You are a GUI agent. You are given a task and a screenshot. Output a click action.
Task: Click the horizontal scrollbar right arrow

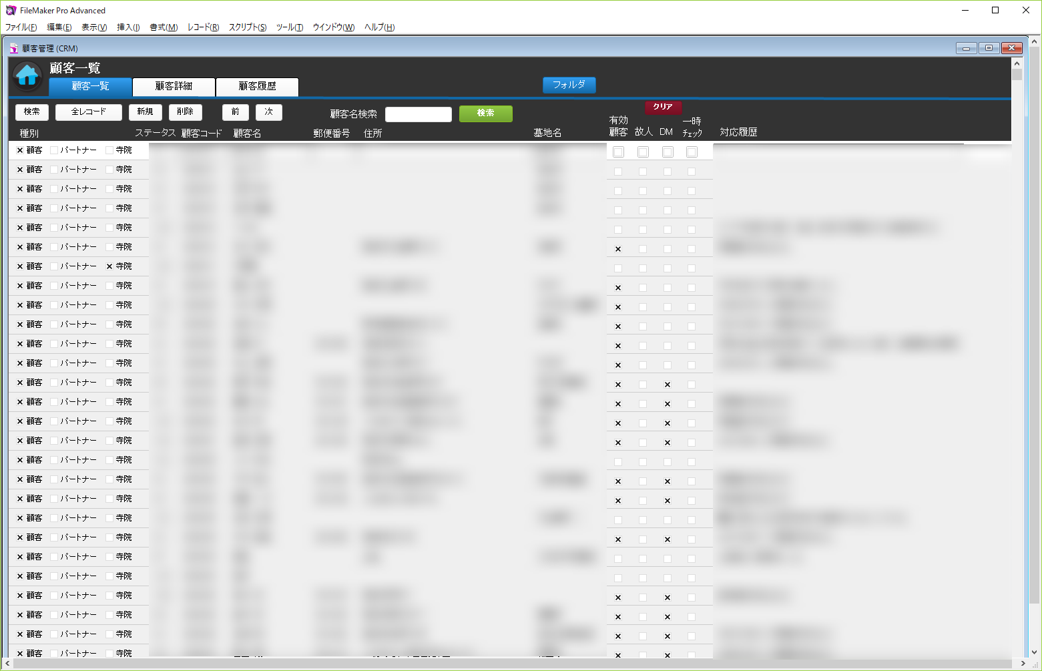1023,664
